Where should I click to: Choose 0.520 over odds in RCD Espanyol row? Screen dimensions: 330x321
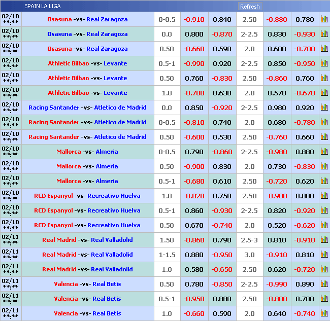coord(277,225)
